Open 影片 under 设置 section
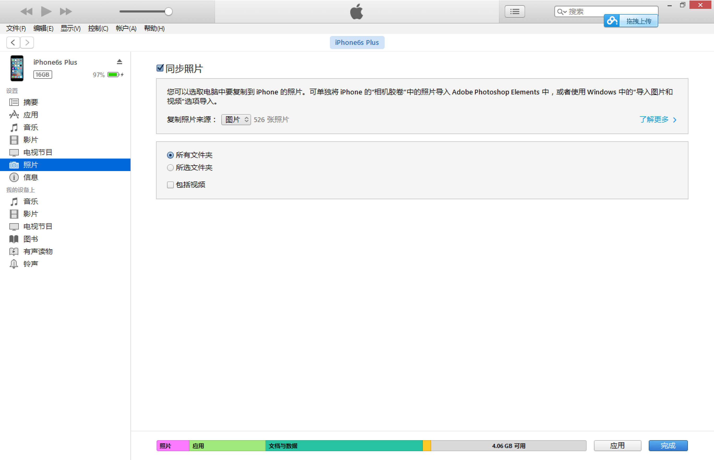 point(65,140)
